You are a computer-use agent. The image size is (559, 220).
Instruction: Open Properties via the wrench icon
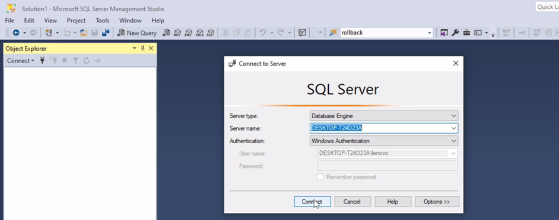pos(455,33)
